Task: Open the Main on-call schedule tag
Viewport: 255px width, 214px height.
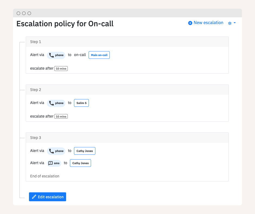Action: point(99,55)
